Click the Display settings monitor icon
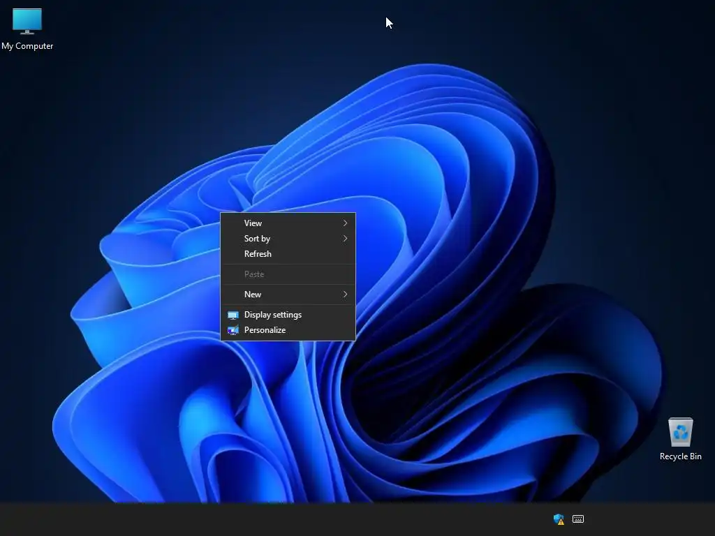The width and height of the screenshot is (715, 536). tap(233, 315)
